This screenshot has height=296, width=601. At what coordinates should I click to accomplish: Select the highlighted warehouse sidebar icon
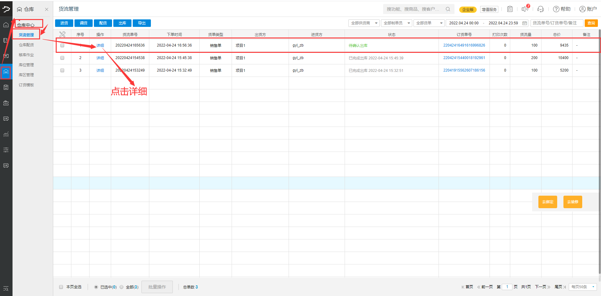coord(6,72)
